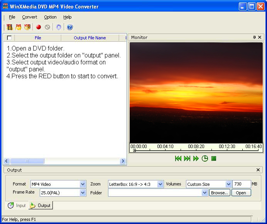Open the Option menu
Screen dimensions: 267x224
50,17
